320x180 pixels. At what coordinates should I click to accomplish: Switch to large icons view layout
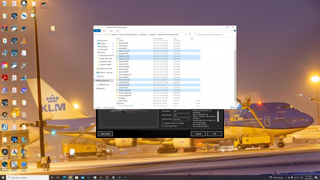point(234,108)
